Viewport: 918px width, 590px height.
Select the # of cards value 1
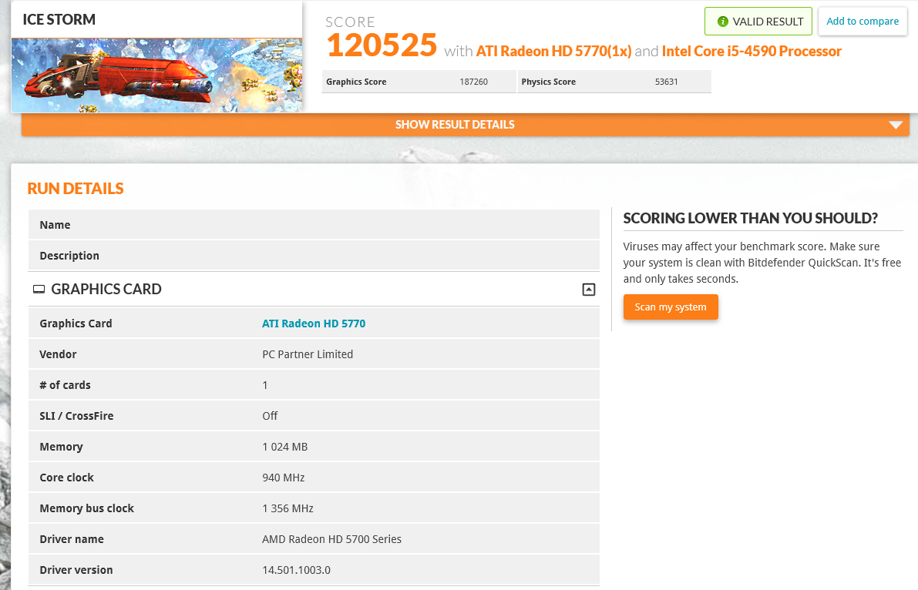pos(264,385)
